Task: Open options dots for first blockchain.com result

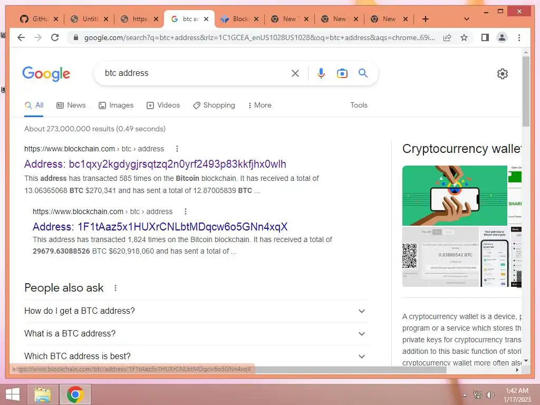Action: tap(177, 149)
